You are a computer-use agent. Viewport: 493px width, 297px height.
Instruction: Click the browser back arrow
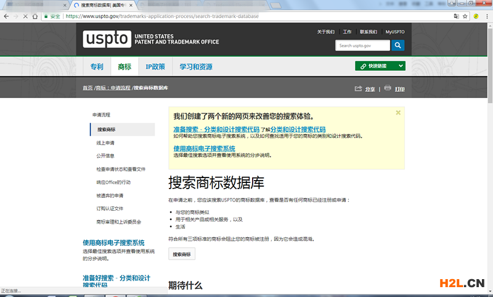click(x=6, y=17)
